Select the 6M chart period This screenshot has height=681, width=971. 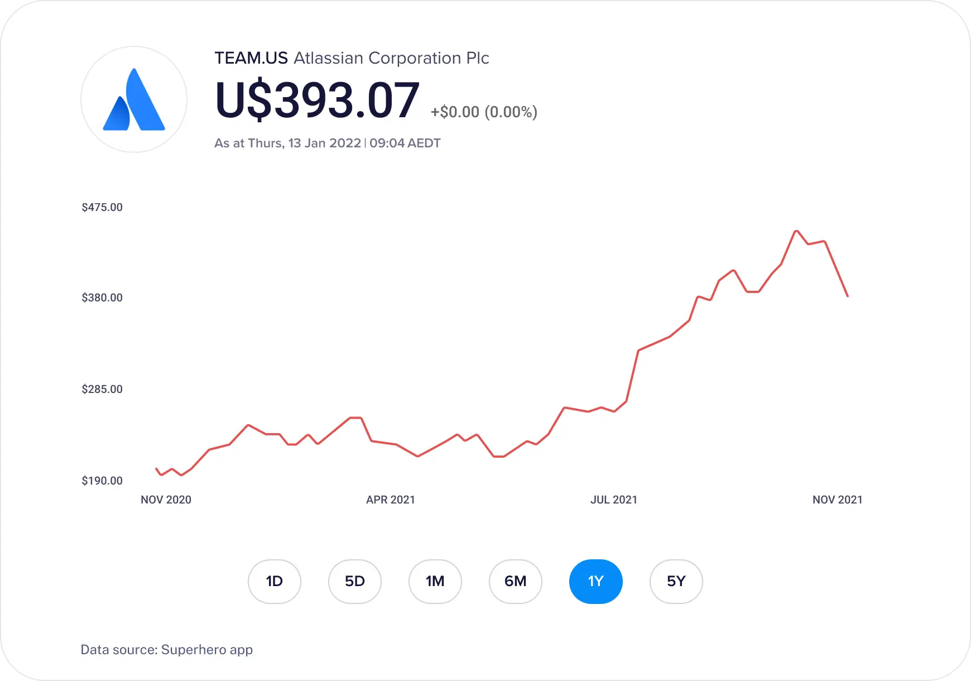click(x=515, y=581)
